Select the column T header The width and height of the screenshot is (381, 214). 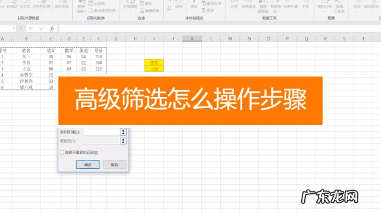click(363, 39)
